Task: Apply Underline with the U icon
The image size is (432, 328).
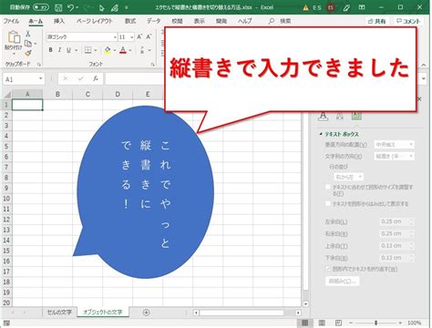Action: (68, 50)
